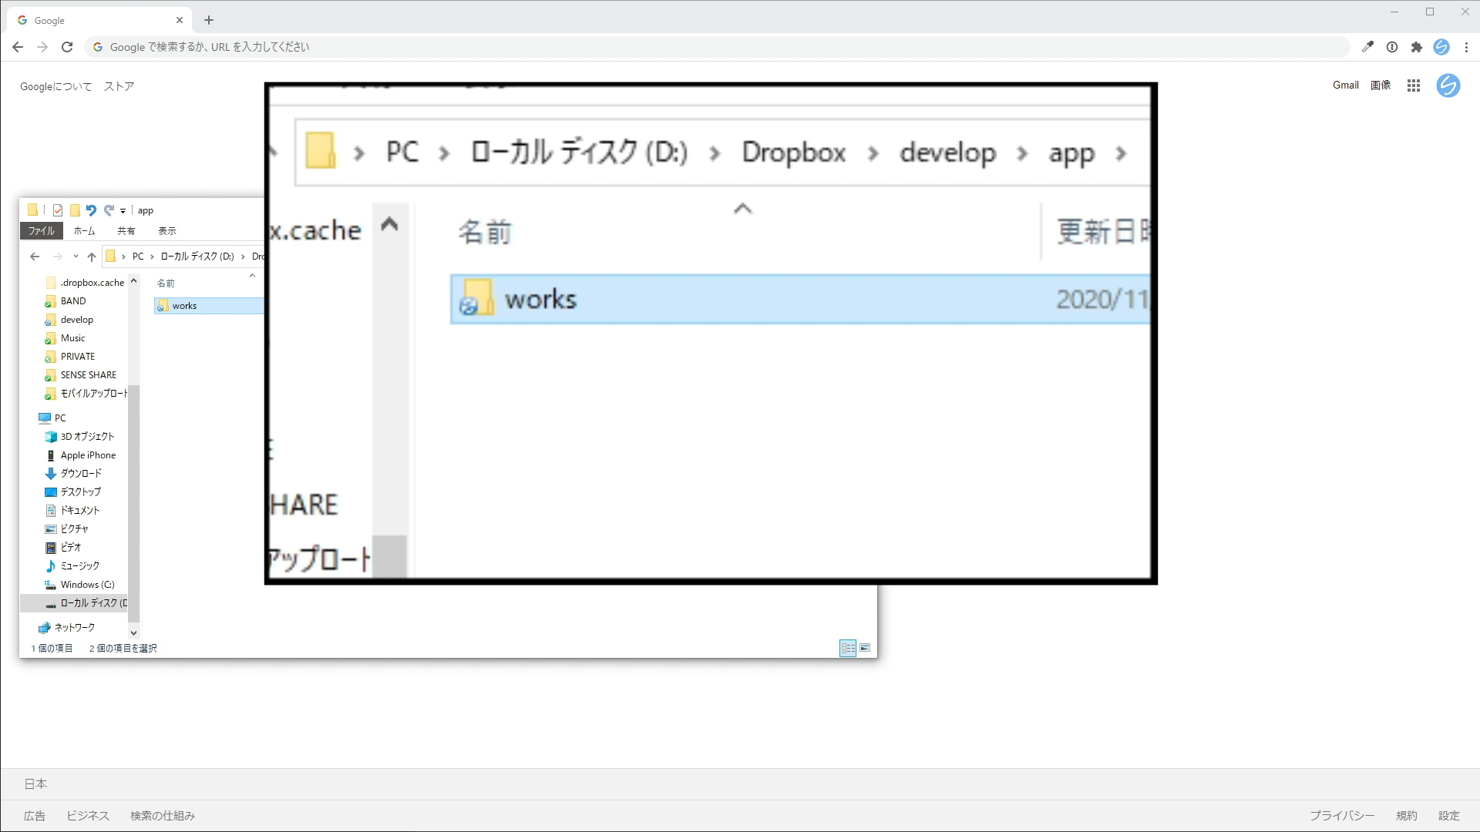This screenshot has height=832, width=1480.
Task: Select Apple iPhone in the tree
Action: click(81, 455)
